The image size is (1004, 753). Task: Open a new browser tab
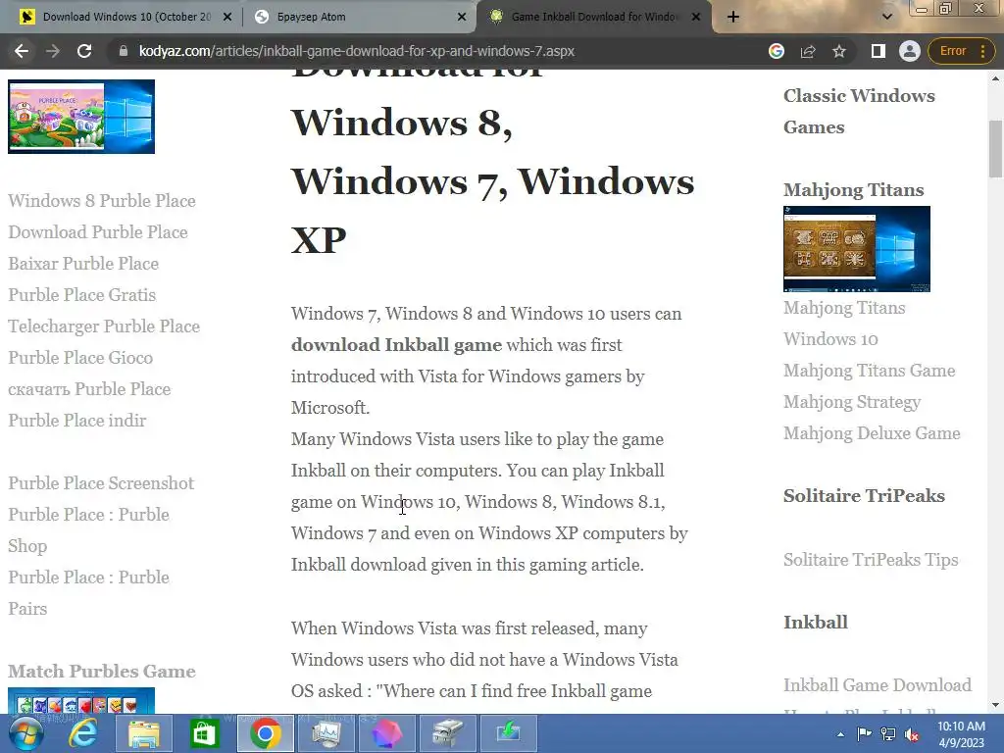tap(733, 17)
